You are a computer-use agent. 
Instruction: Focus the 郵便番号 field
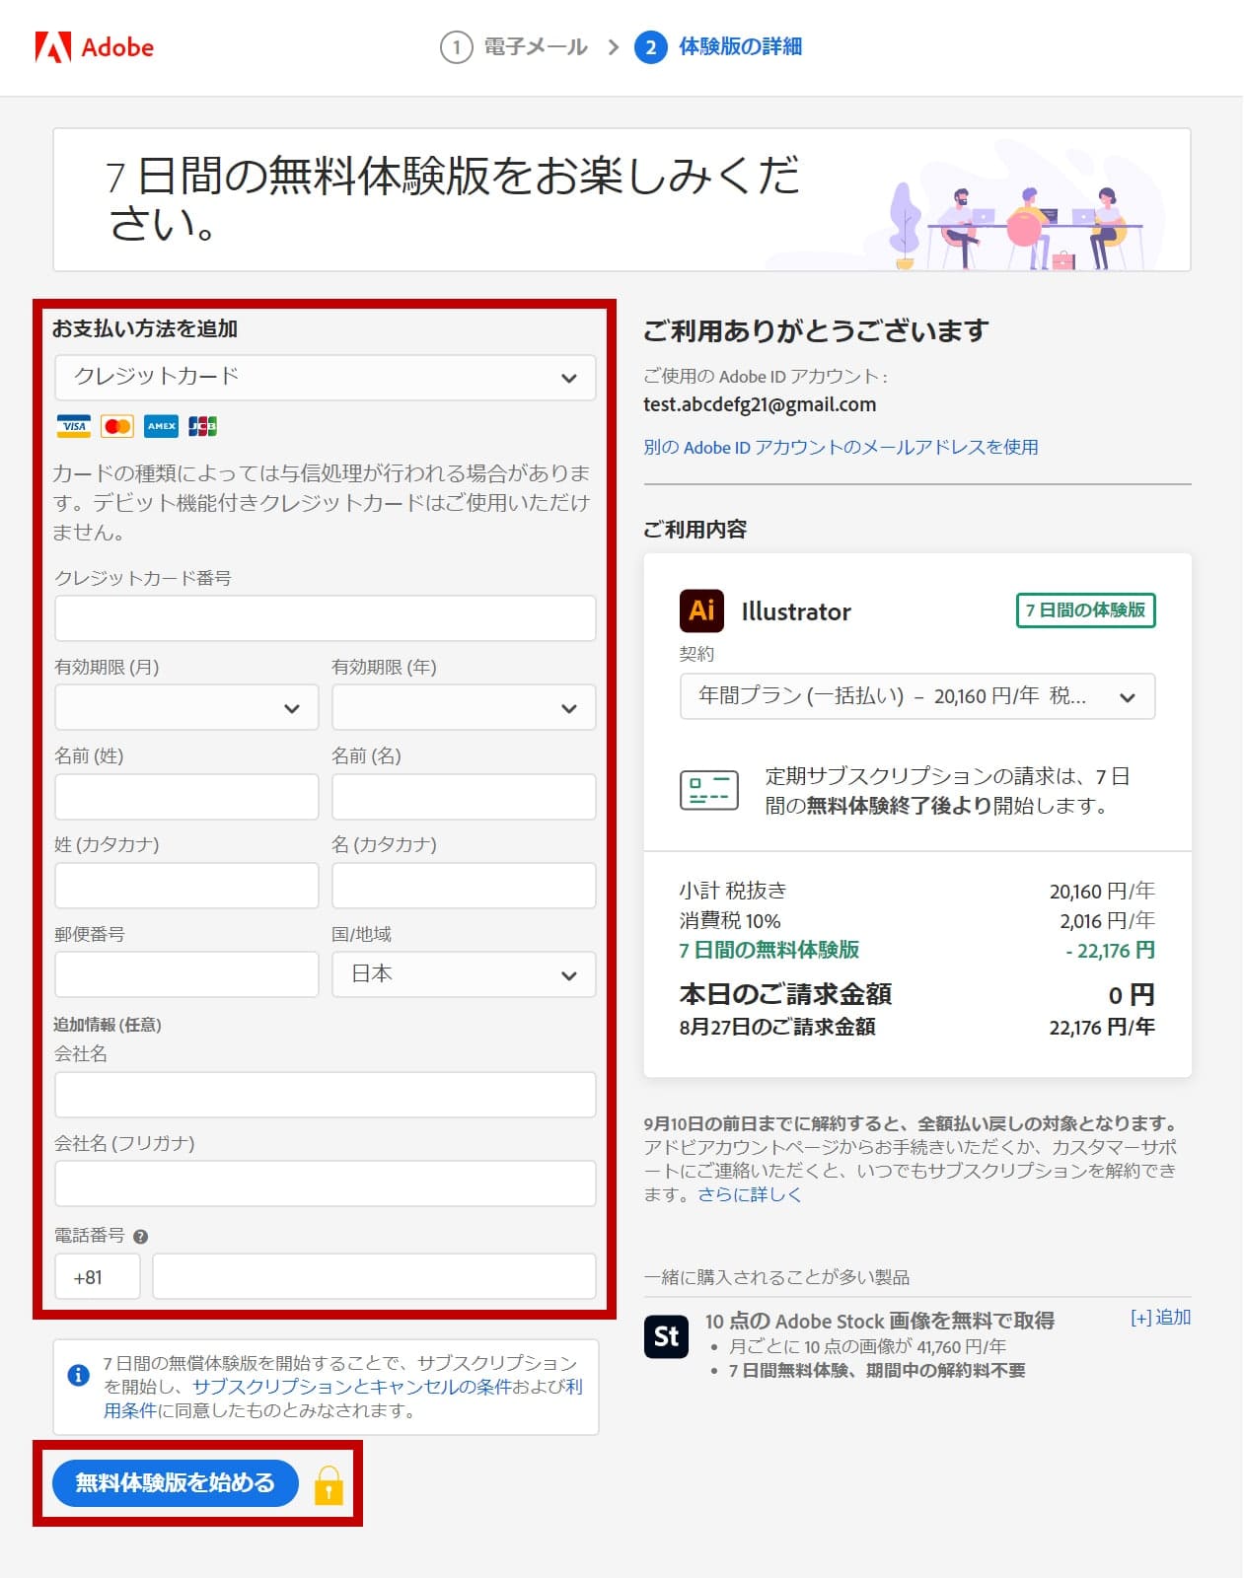pyautogui.click(x=186, y=974)
